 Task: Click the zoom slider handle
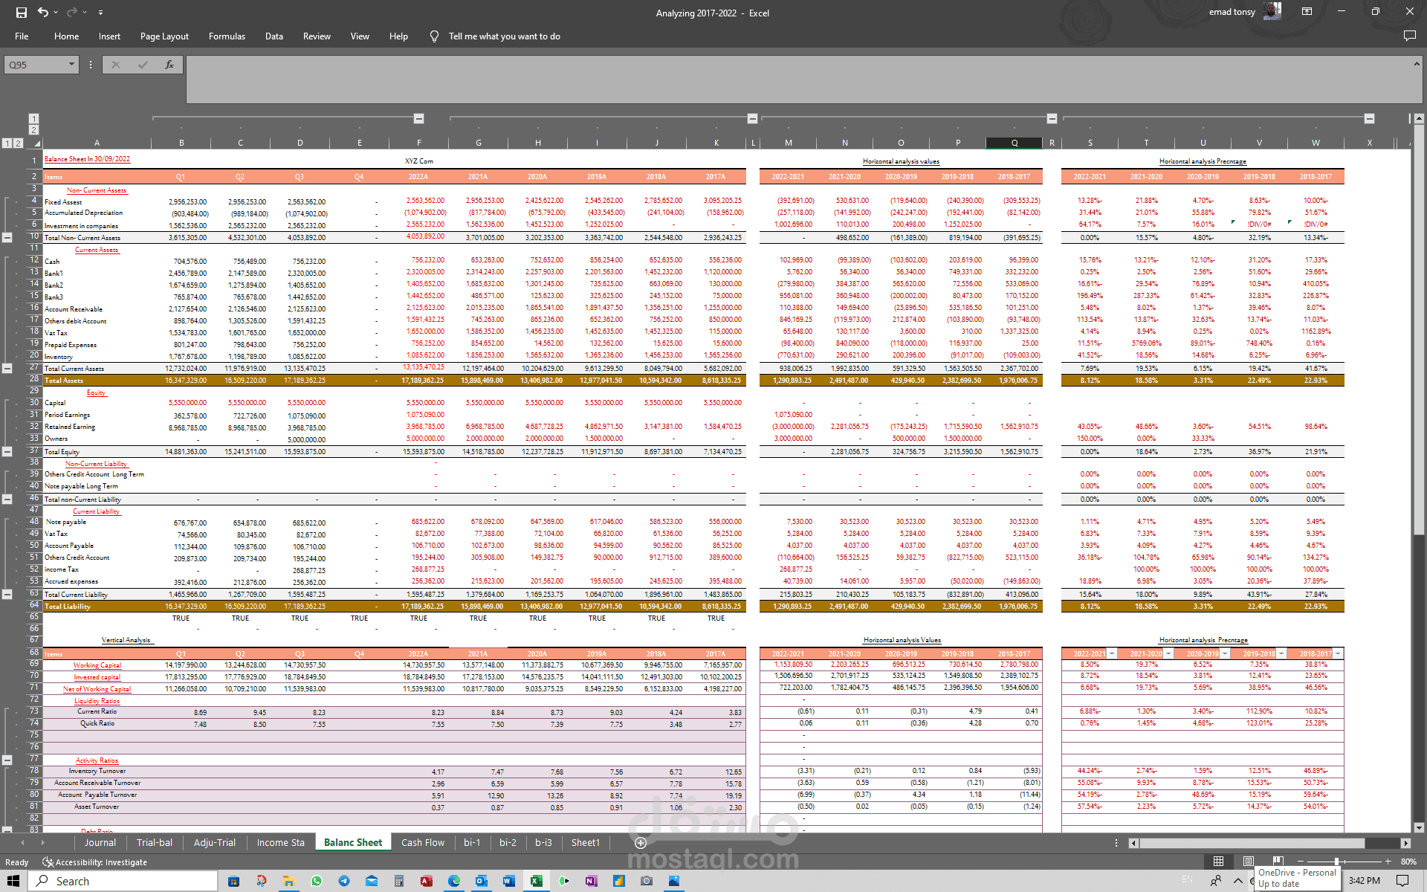tap(1336, 862)
